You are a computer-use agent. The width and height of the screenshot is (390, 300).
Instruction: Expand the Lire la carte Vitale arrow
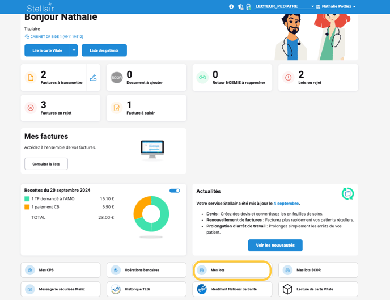(x=74, y=50)
